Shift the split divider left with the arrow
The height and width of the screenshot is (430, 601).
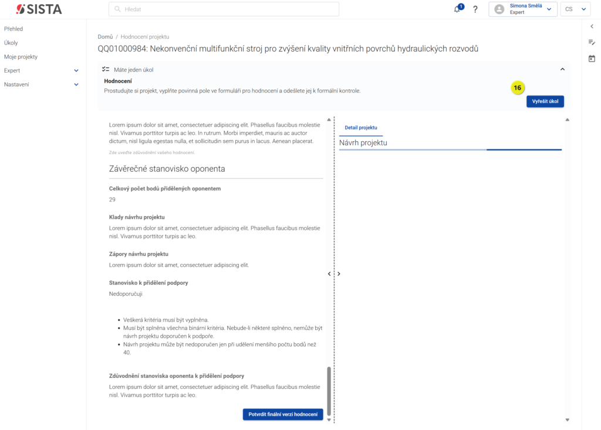[329, 274]
